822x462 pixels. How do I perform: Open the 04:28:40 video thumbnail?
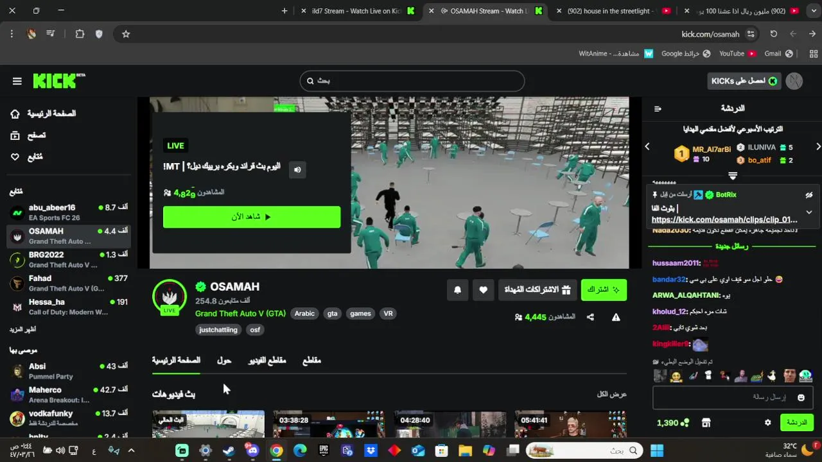[x=450, y=424]
